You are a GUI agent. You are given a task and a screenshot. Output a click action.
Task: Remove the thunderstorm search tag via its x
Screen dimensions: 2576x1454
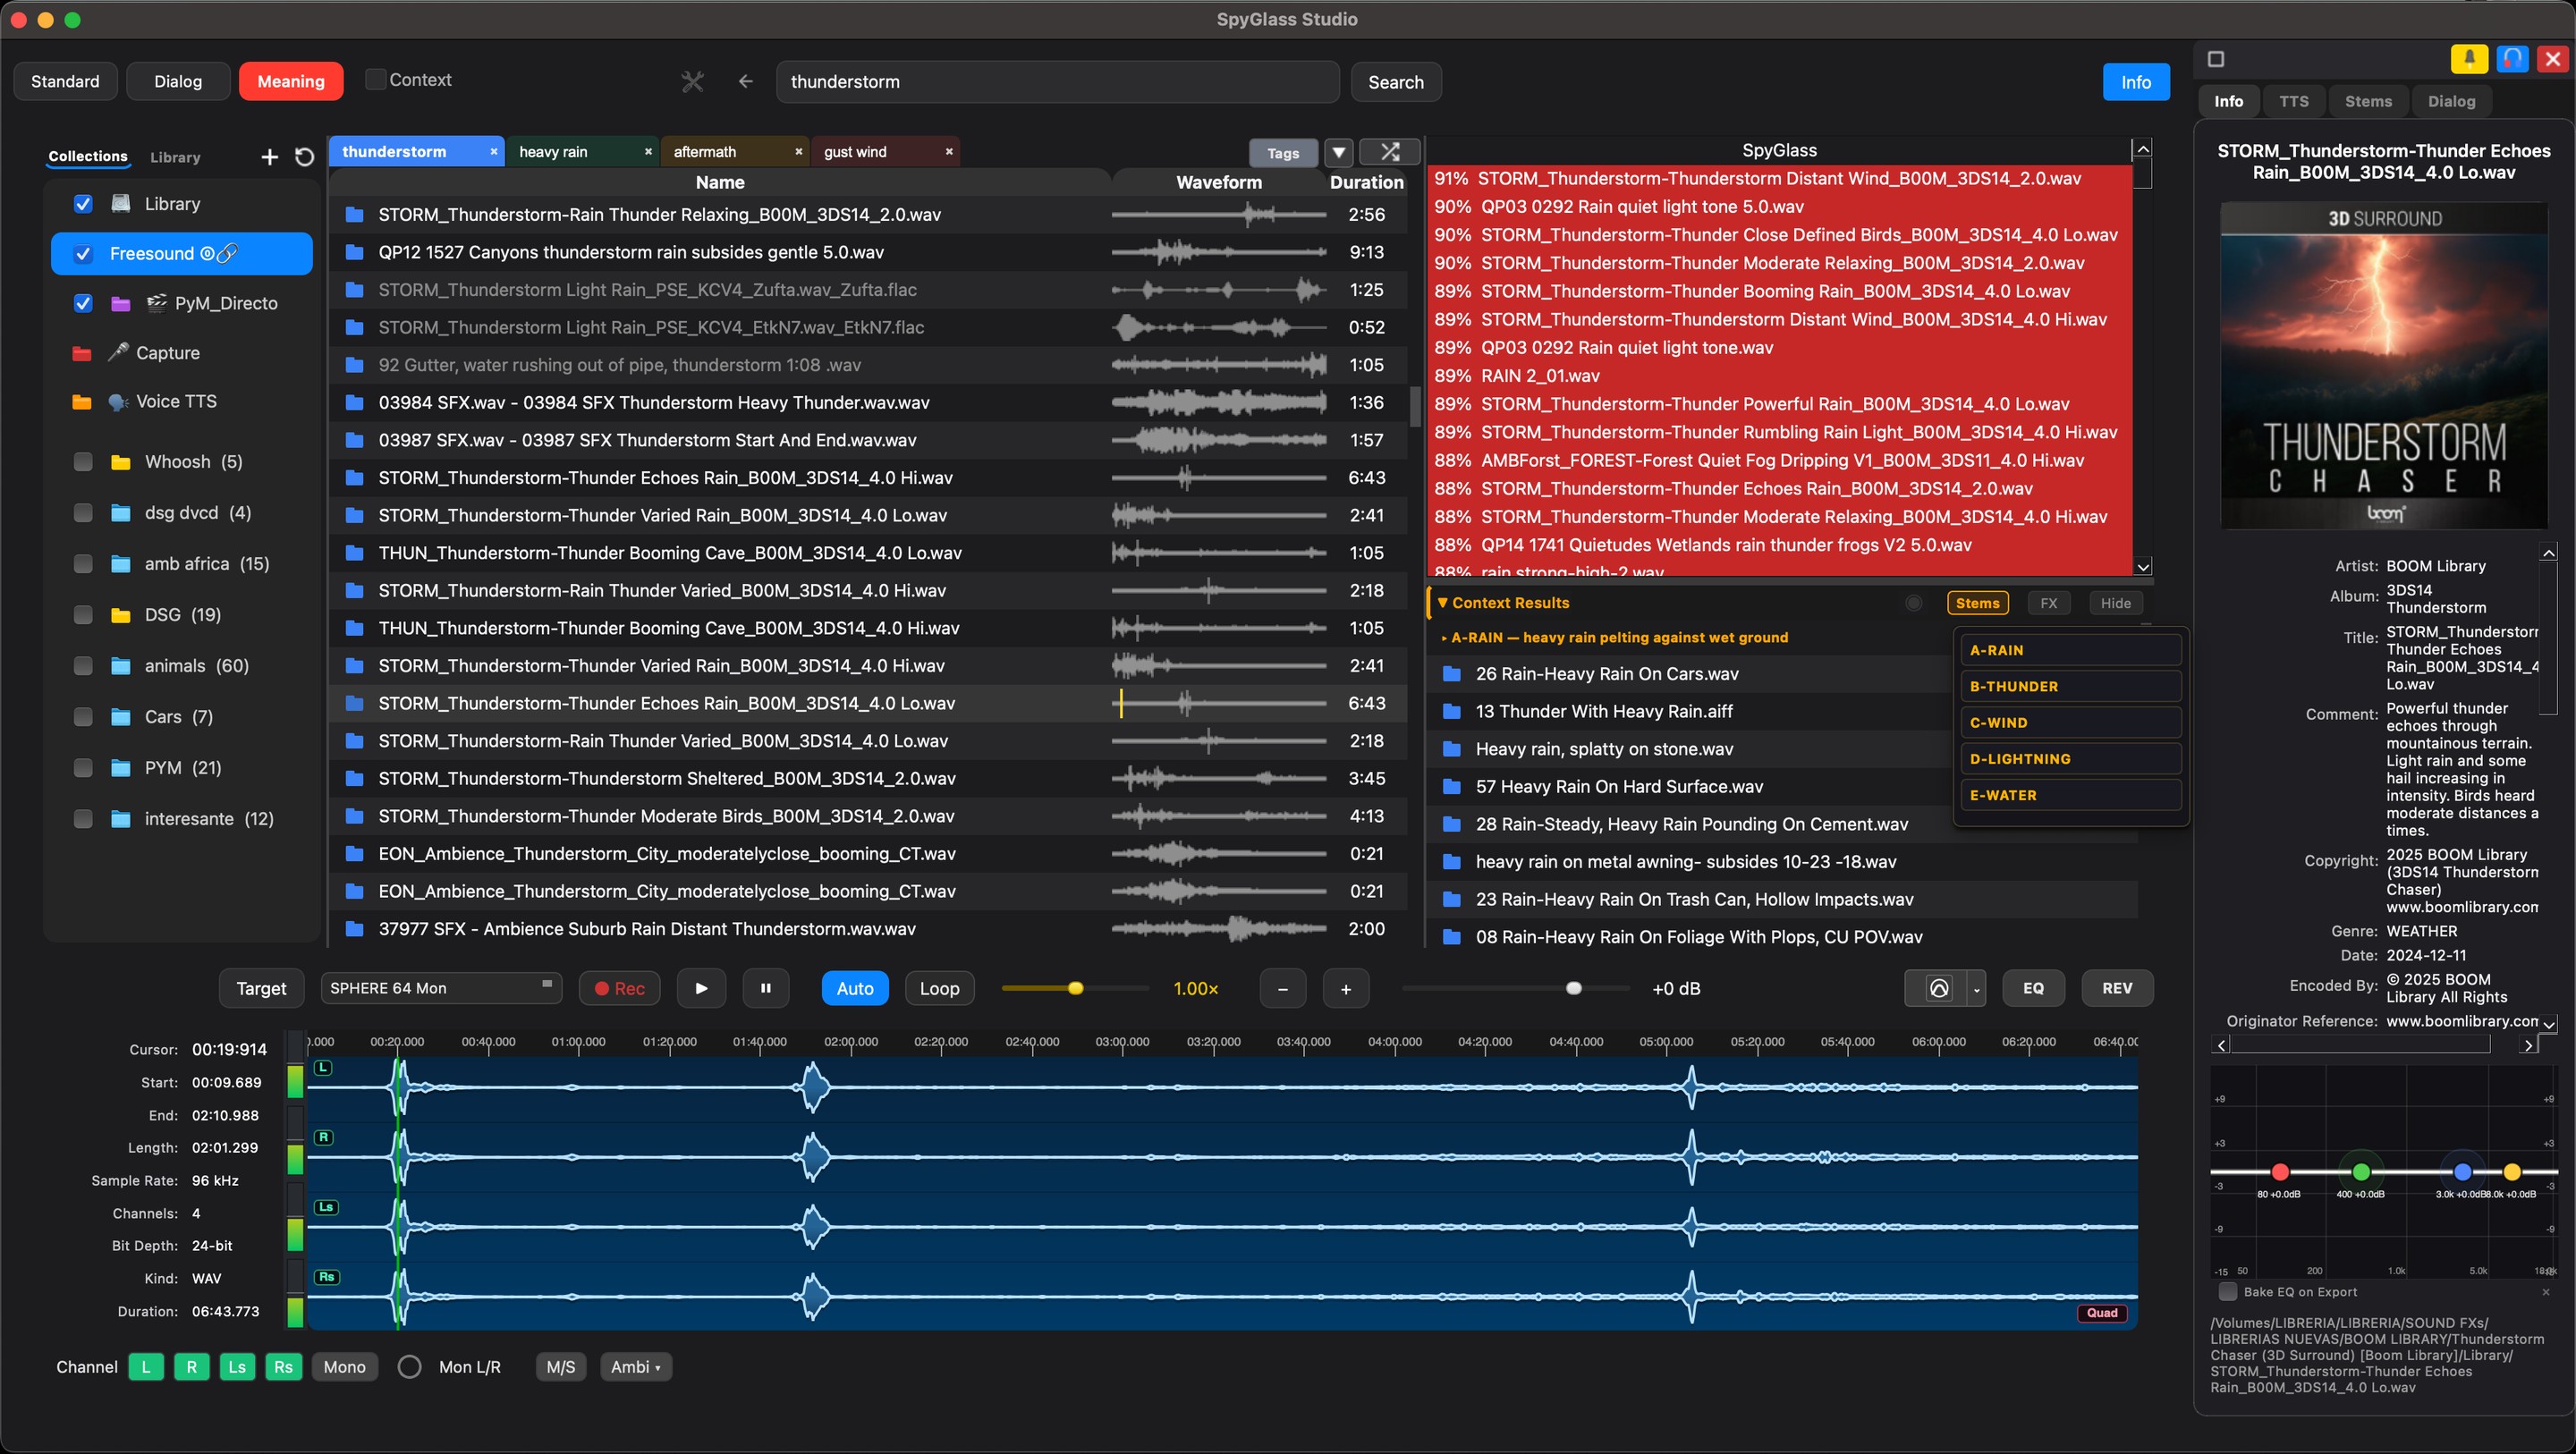coord(493,152)
